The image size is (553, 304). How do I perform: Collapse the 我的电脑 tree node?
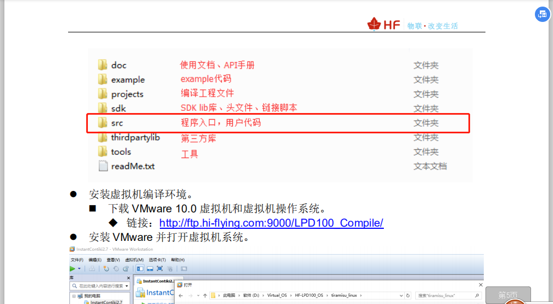(74, 296)
